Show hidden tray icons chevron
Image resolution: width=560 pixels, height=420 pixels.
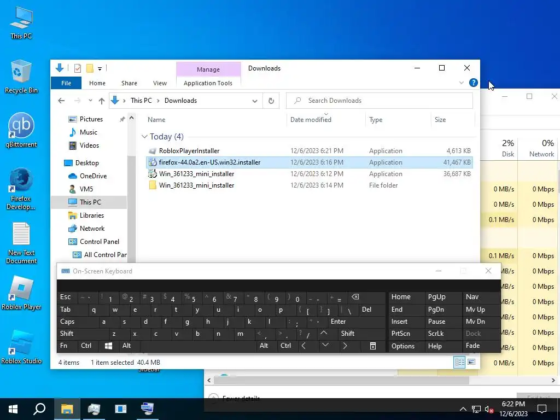click(463, 409)
